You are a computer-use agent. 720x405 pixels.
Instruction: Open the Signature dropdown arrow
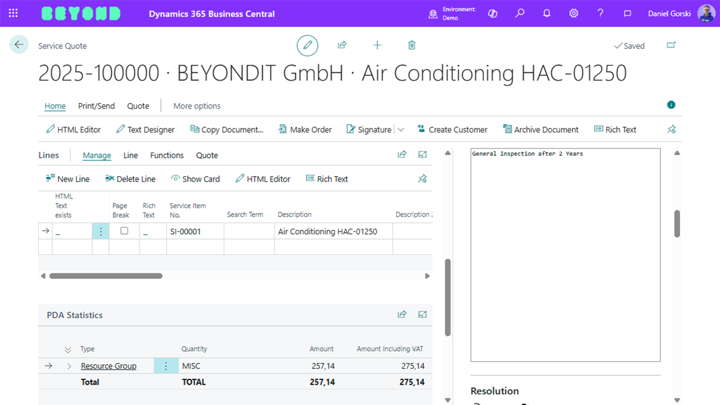[x=401, y=129]
